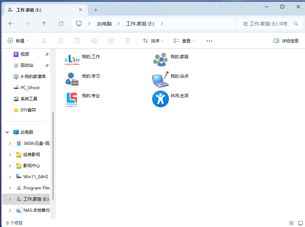Open the 新建 menu to create new item
Image resolution: width=305 pixels, height=227 pixels.
19,41
